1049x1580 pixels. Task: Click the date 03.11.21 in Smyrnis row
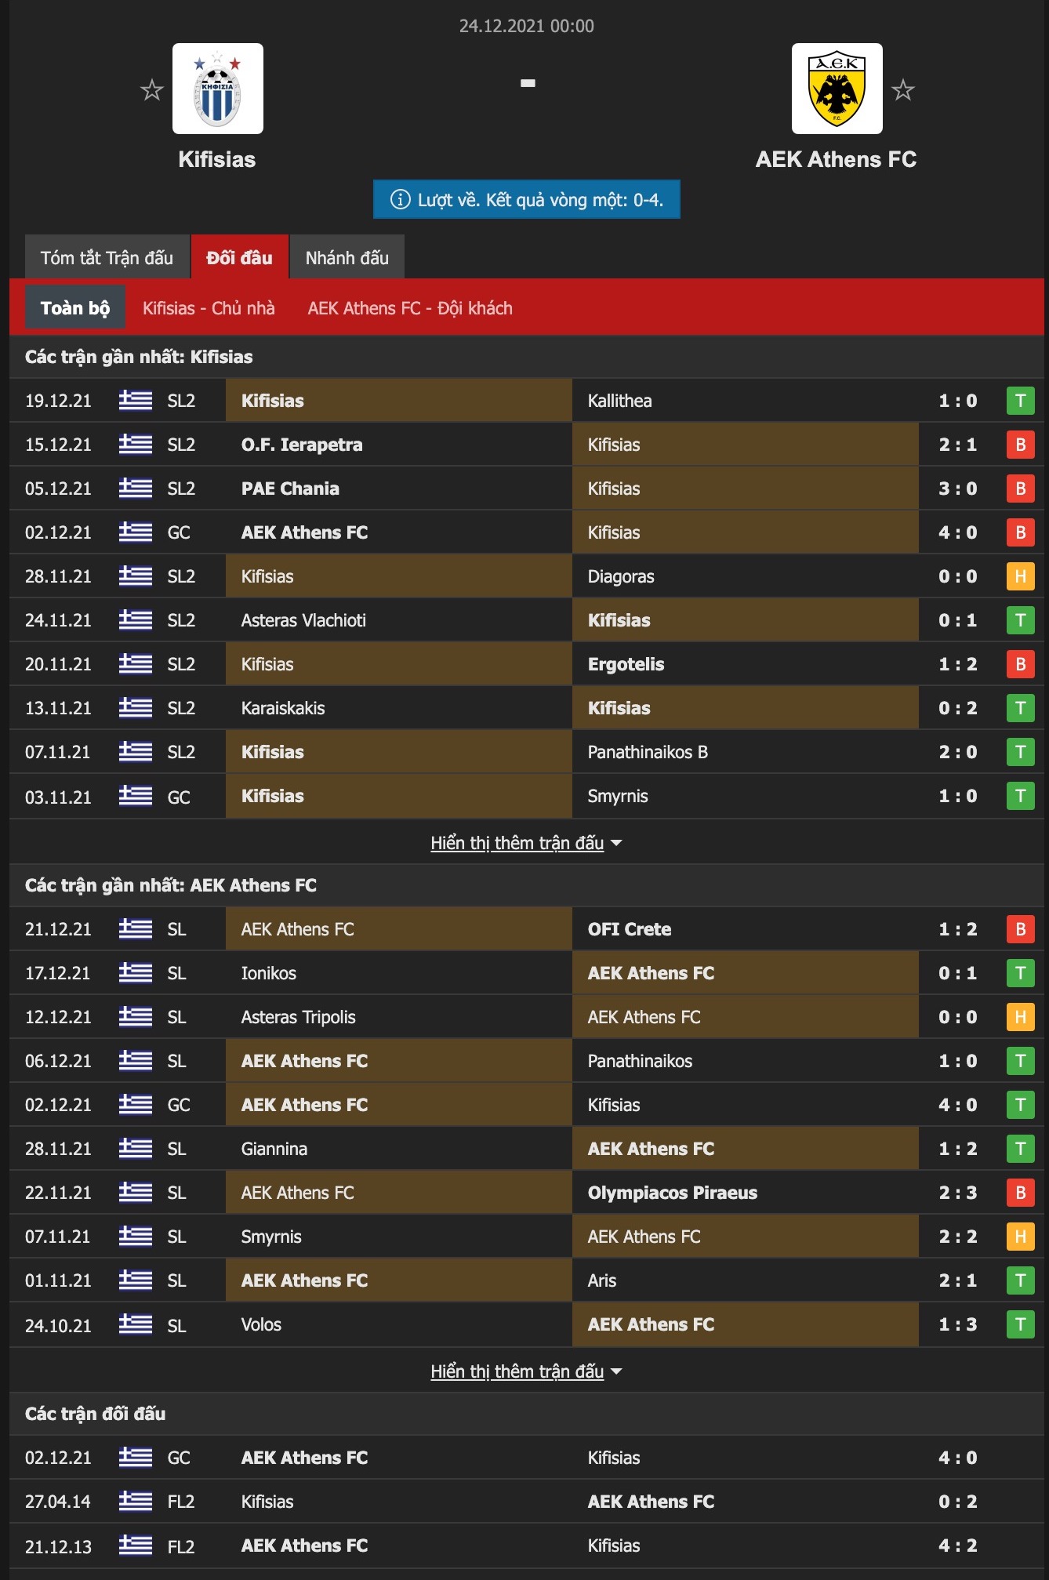coord(58,797)
